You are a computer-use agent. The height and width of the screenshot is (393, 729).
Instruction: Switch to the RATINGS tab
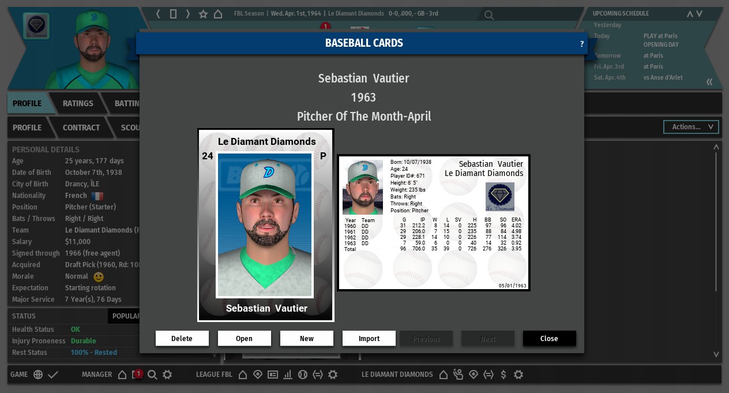[x=78, y=103]
